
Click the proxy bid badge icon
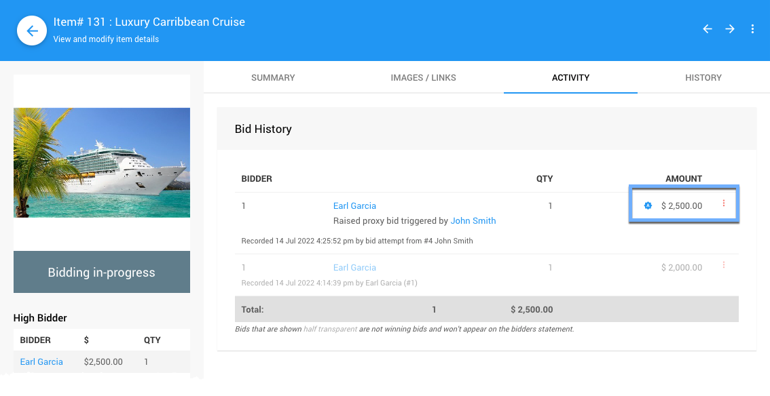[x=648, y=205]
